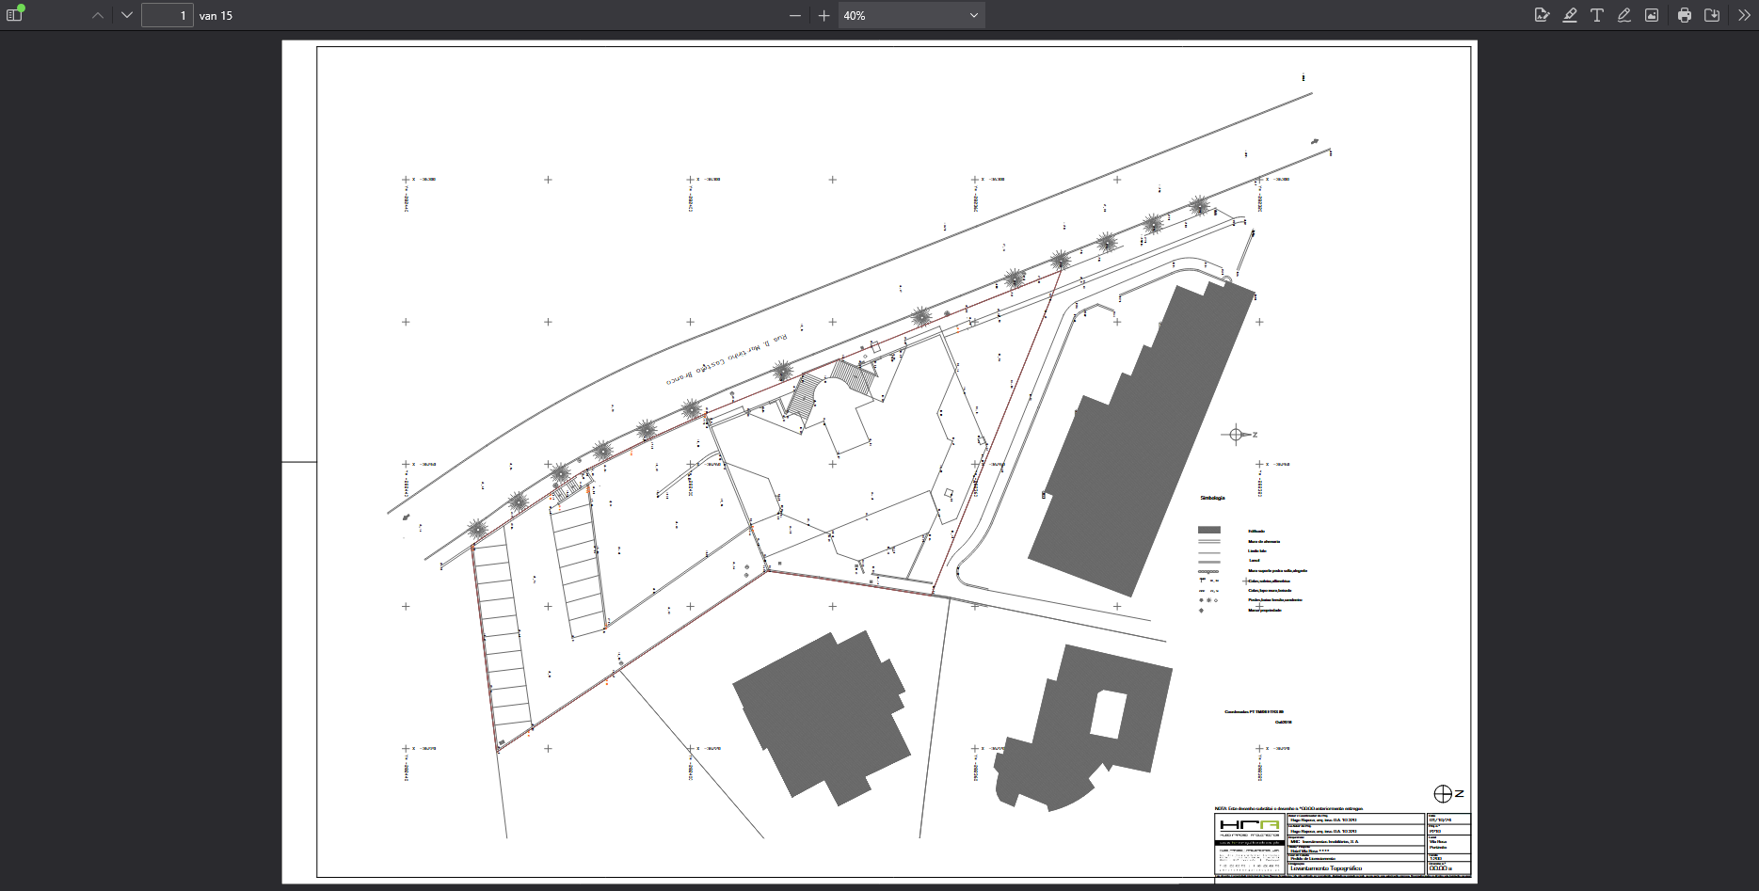Screen dimensions: 1759x891
Task: Activate the highlighter tool
Action: [1570, 15]
